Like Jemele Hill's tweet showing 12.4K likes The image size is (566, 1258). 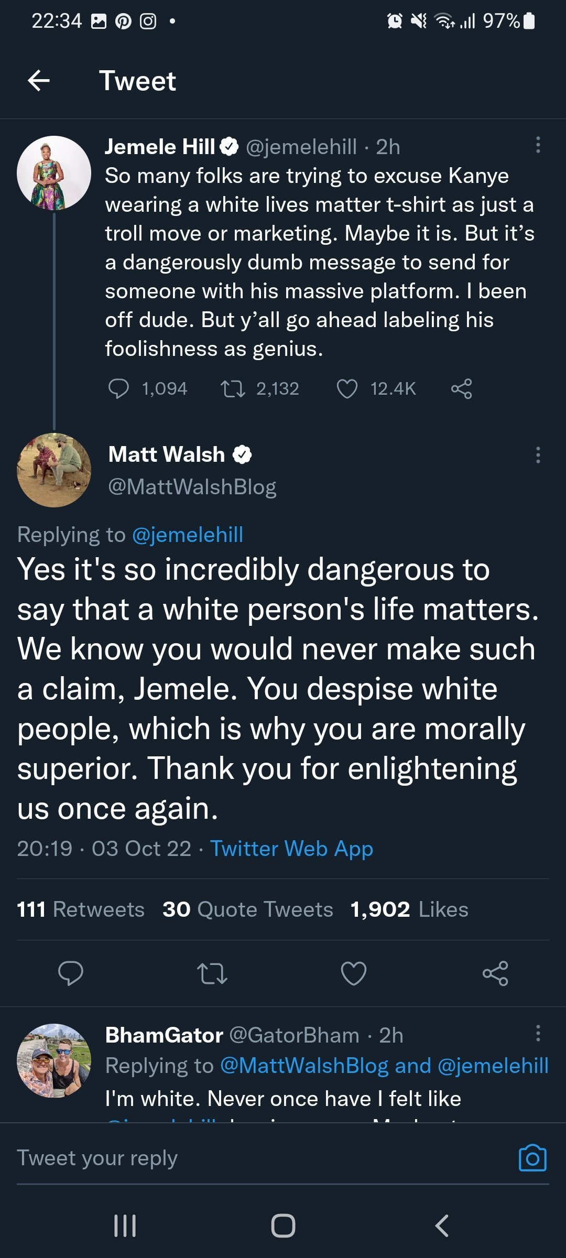(347, 389)
